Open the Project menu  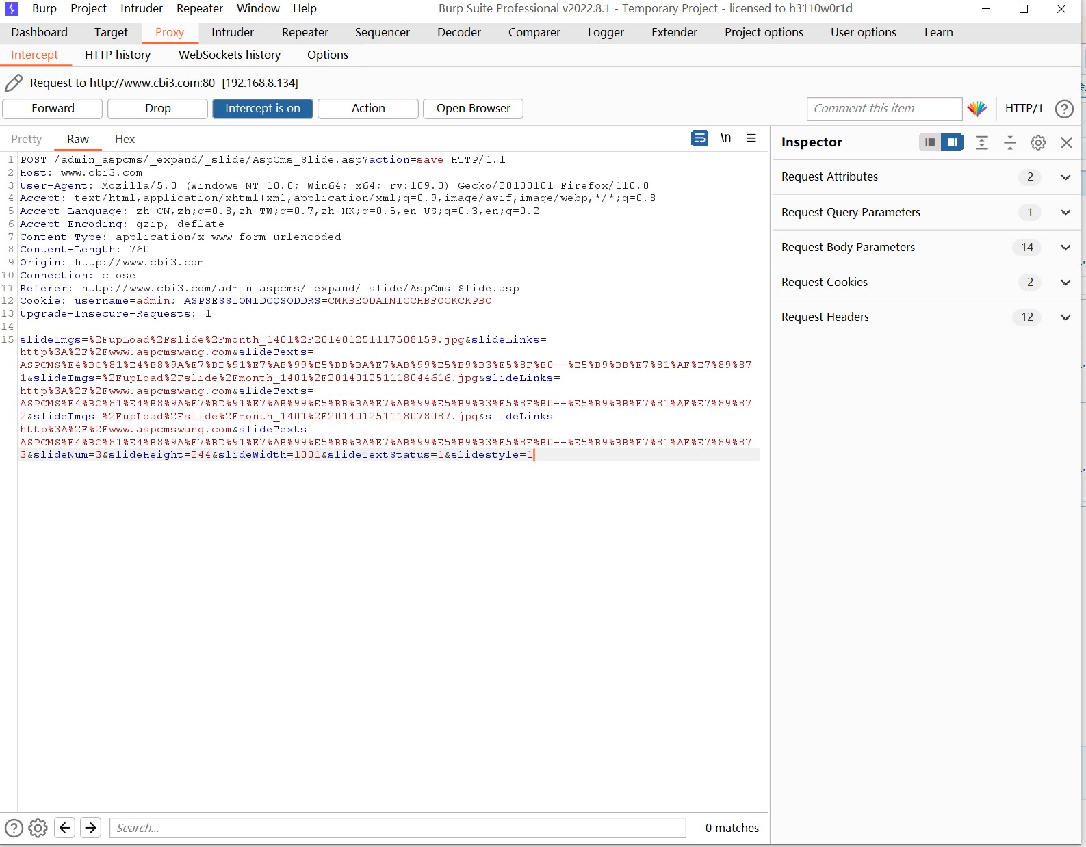tap(88, 8)
